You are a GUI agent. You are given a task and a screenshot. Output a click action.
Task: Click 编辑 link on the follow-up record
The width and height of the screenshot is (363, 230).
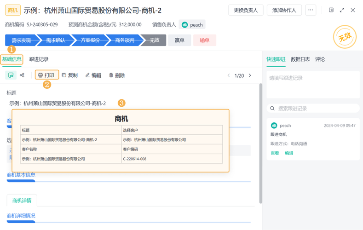pyautogui.click(x=289, y=153)
